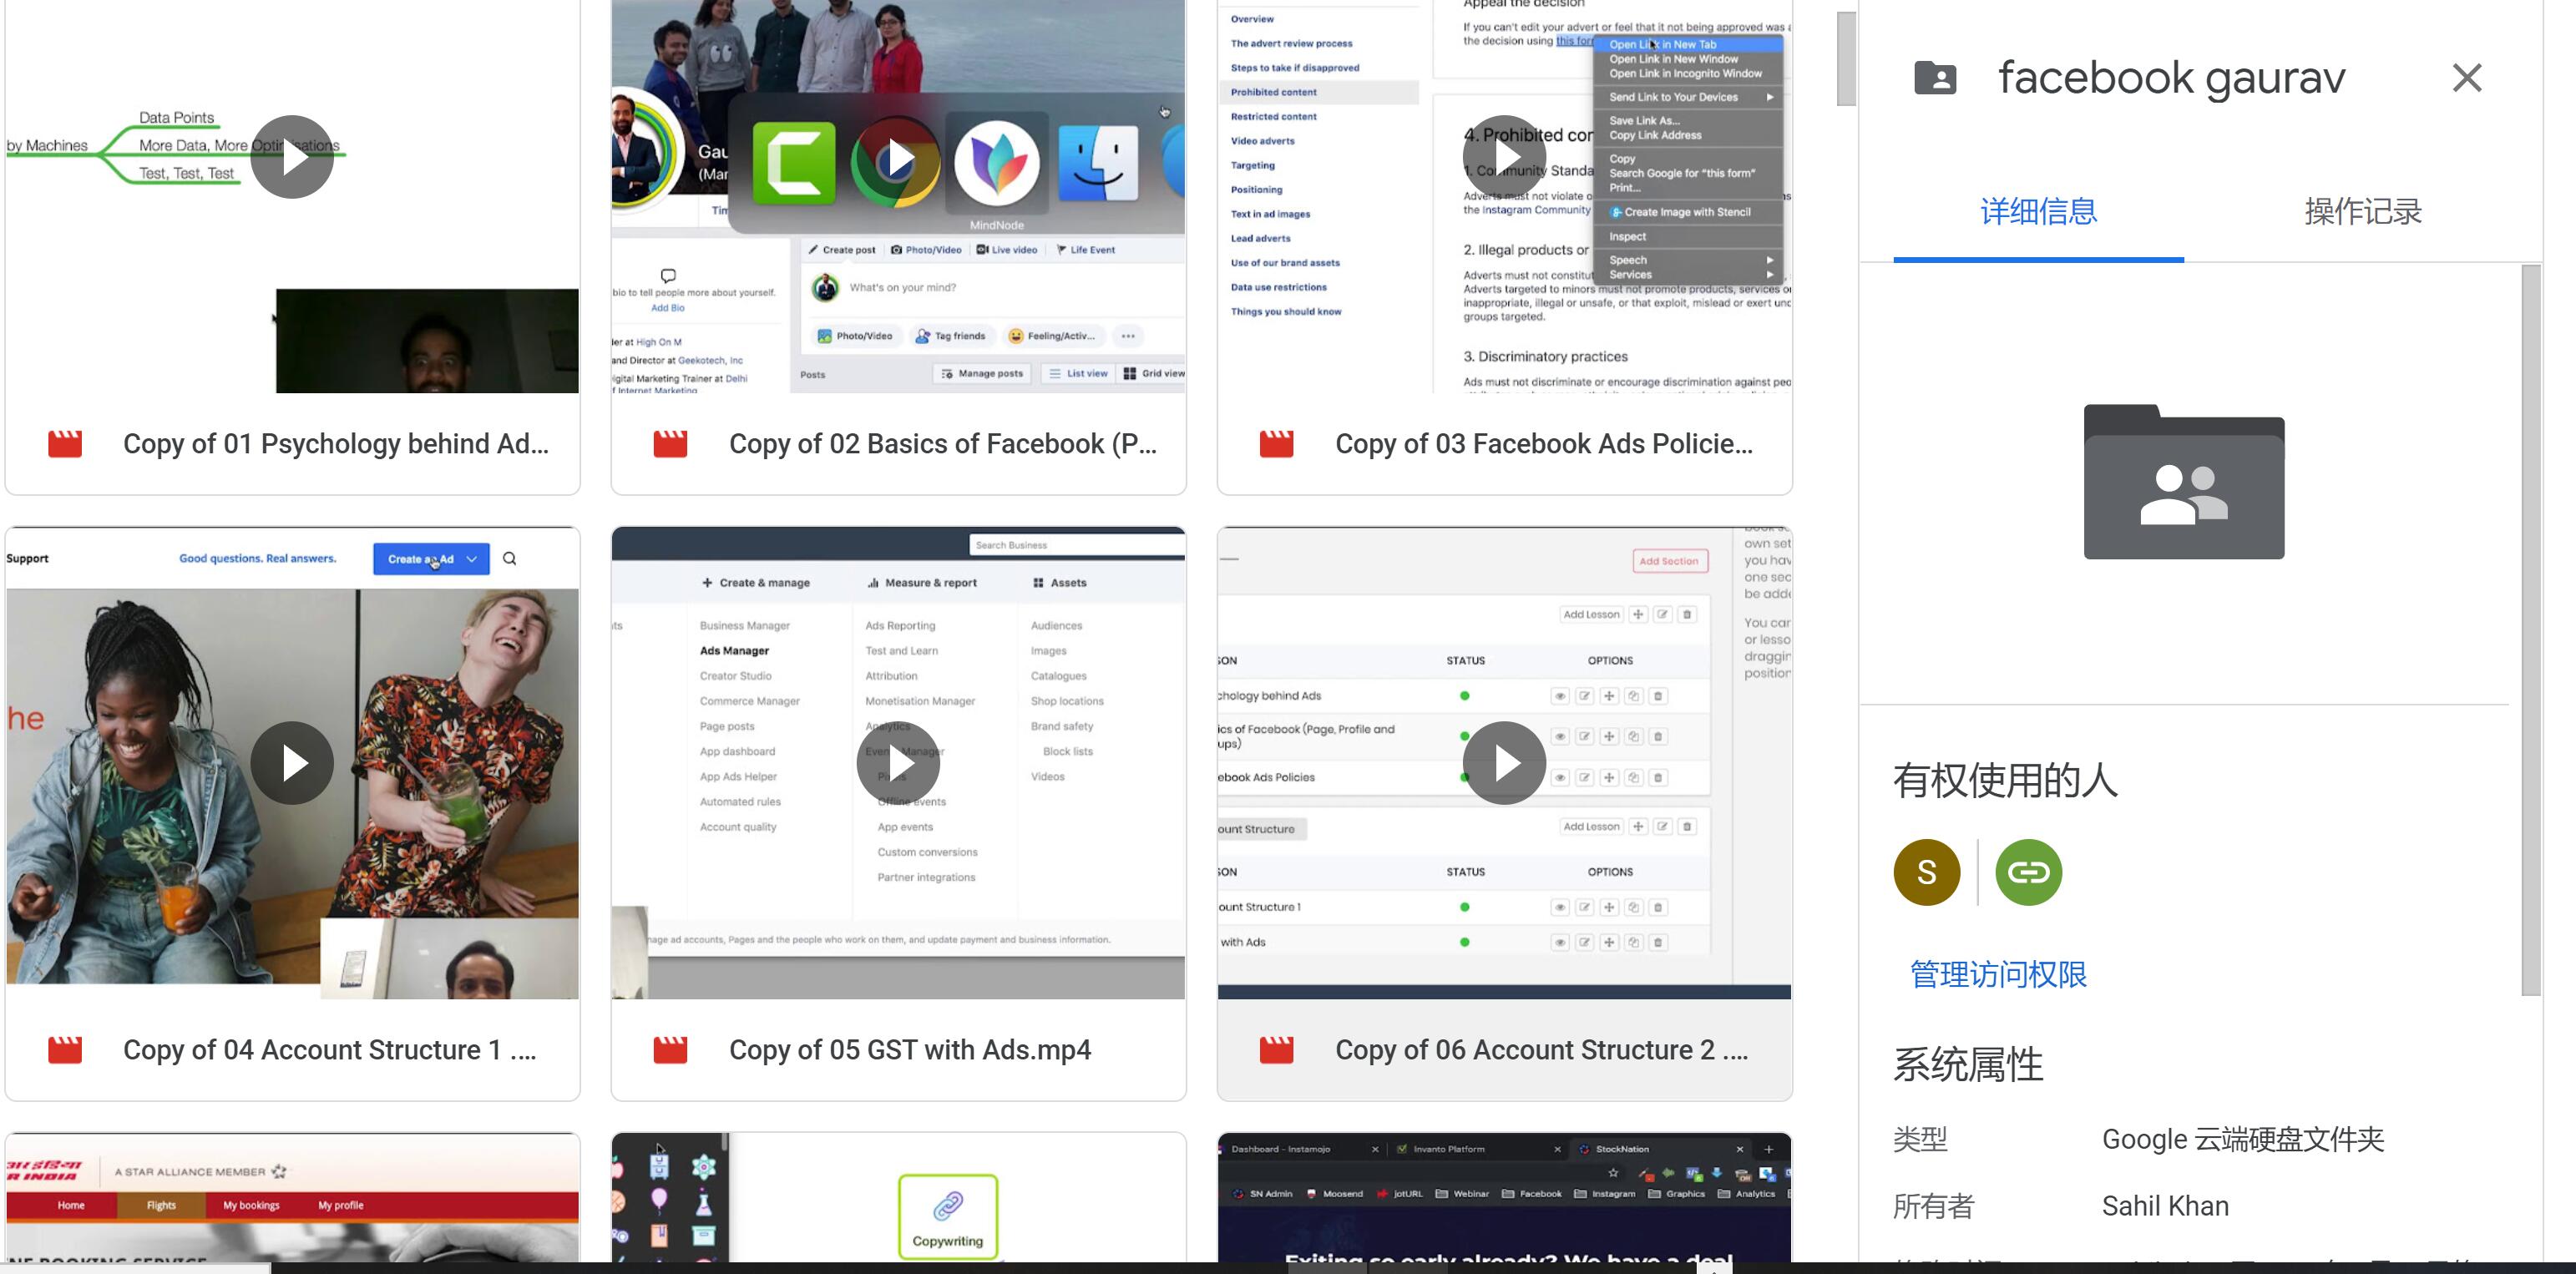Play the 03 Facebook Ads Policies video
Image resolution: width=2576 pixels, height=1274 pixels.
pyautogui.click(x=1504, y=157)
